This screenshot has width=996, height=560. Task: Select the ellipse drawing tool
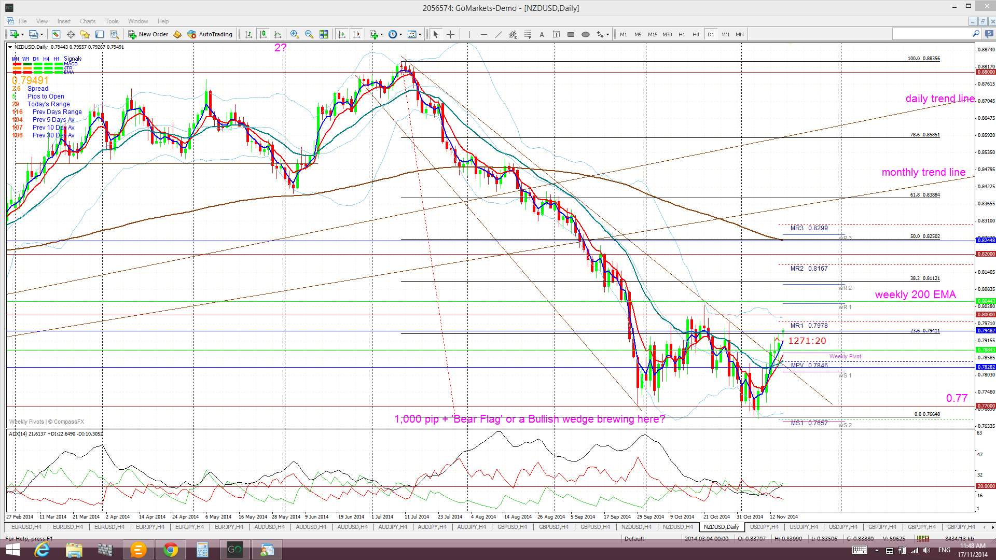pos(585,34)
